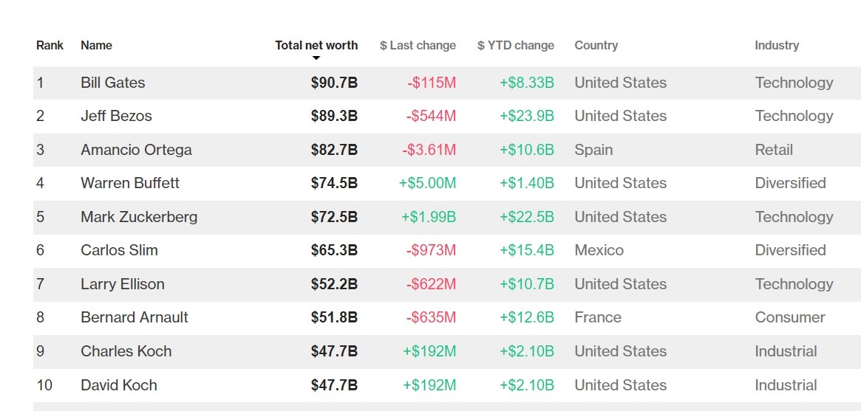The image size is (861, 411).
Task: Select the Carlos Slim row name
Action: coord(119,250)
